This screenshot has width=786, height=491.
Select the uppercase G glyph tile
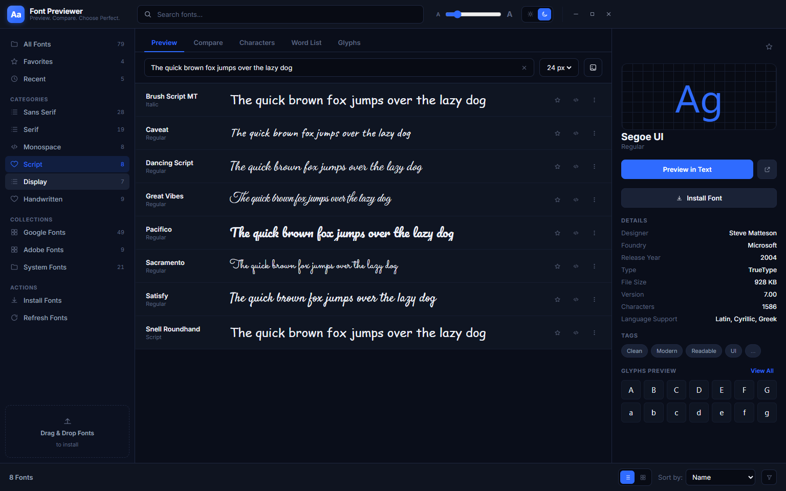767,390
